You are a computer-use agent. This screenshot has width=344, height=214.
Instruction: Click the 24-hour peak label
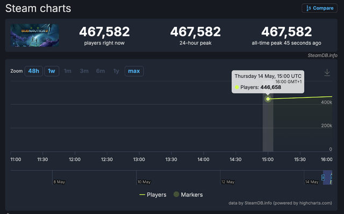[196, 43]
